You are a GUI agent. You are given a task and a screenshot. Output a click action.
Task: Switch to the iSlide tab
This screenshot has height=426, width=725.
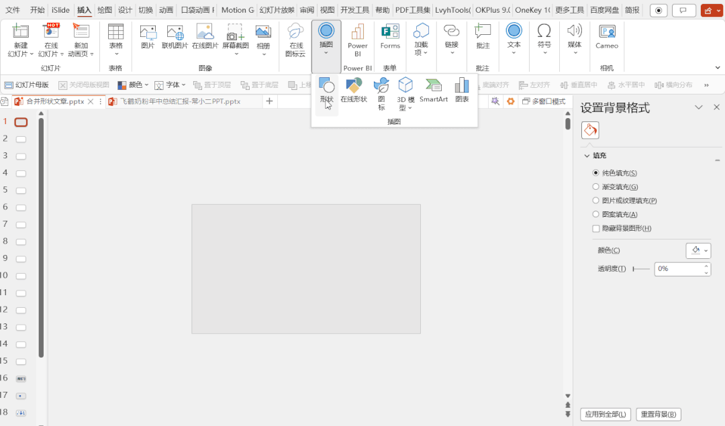tap(60, 9)
